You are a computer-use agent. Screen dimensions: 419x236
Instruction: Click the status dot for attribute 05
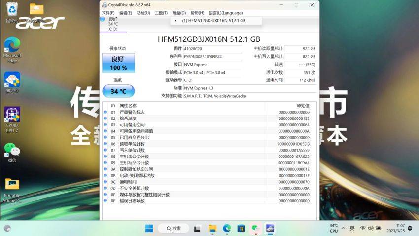point(105,137)
